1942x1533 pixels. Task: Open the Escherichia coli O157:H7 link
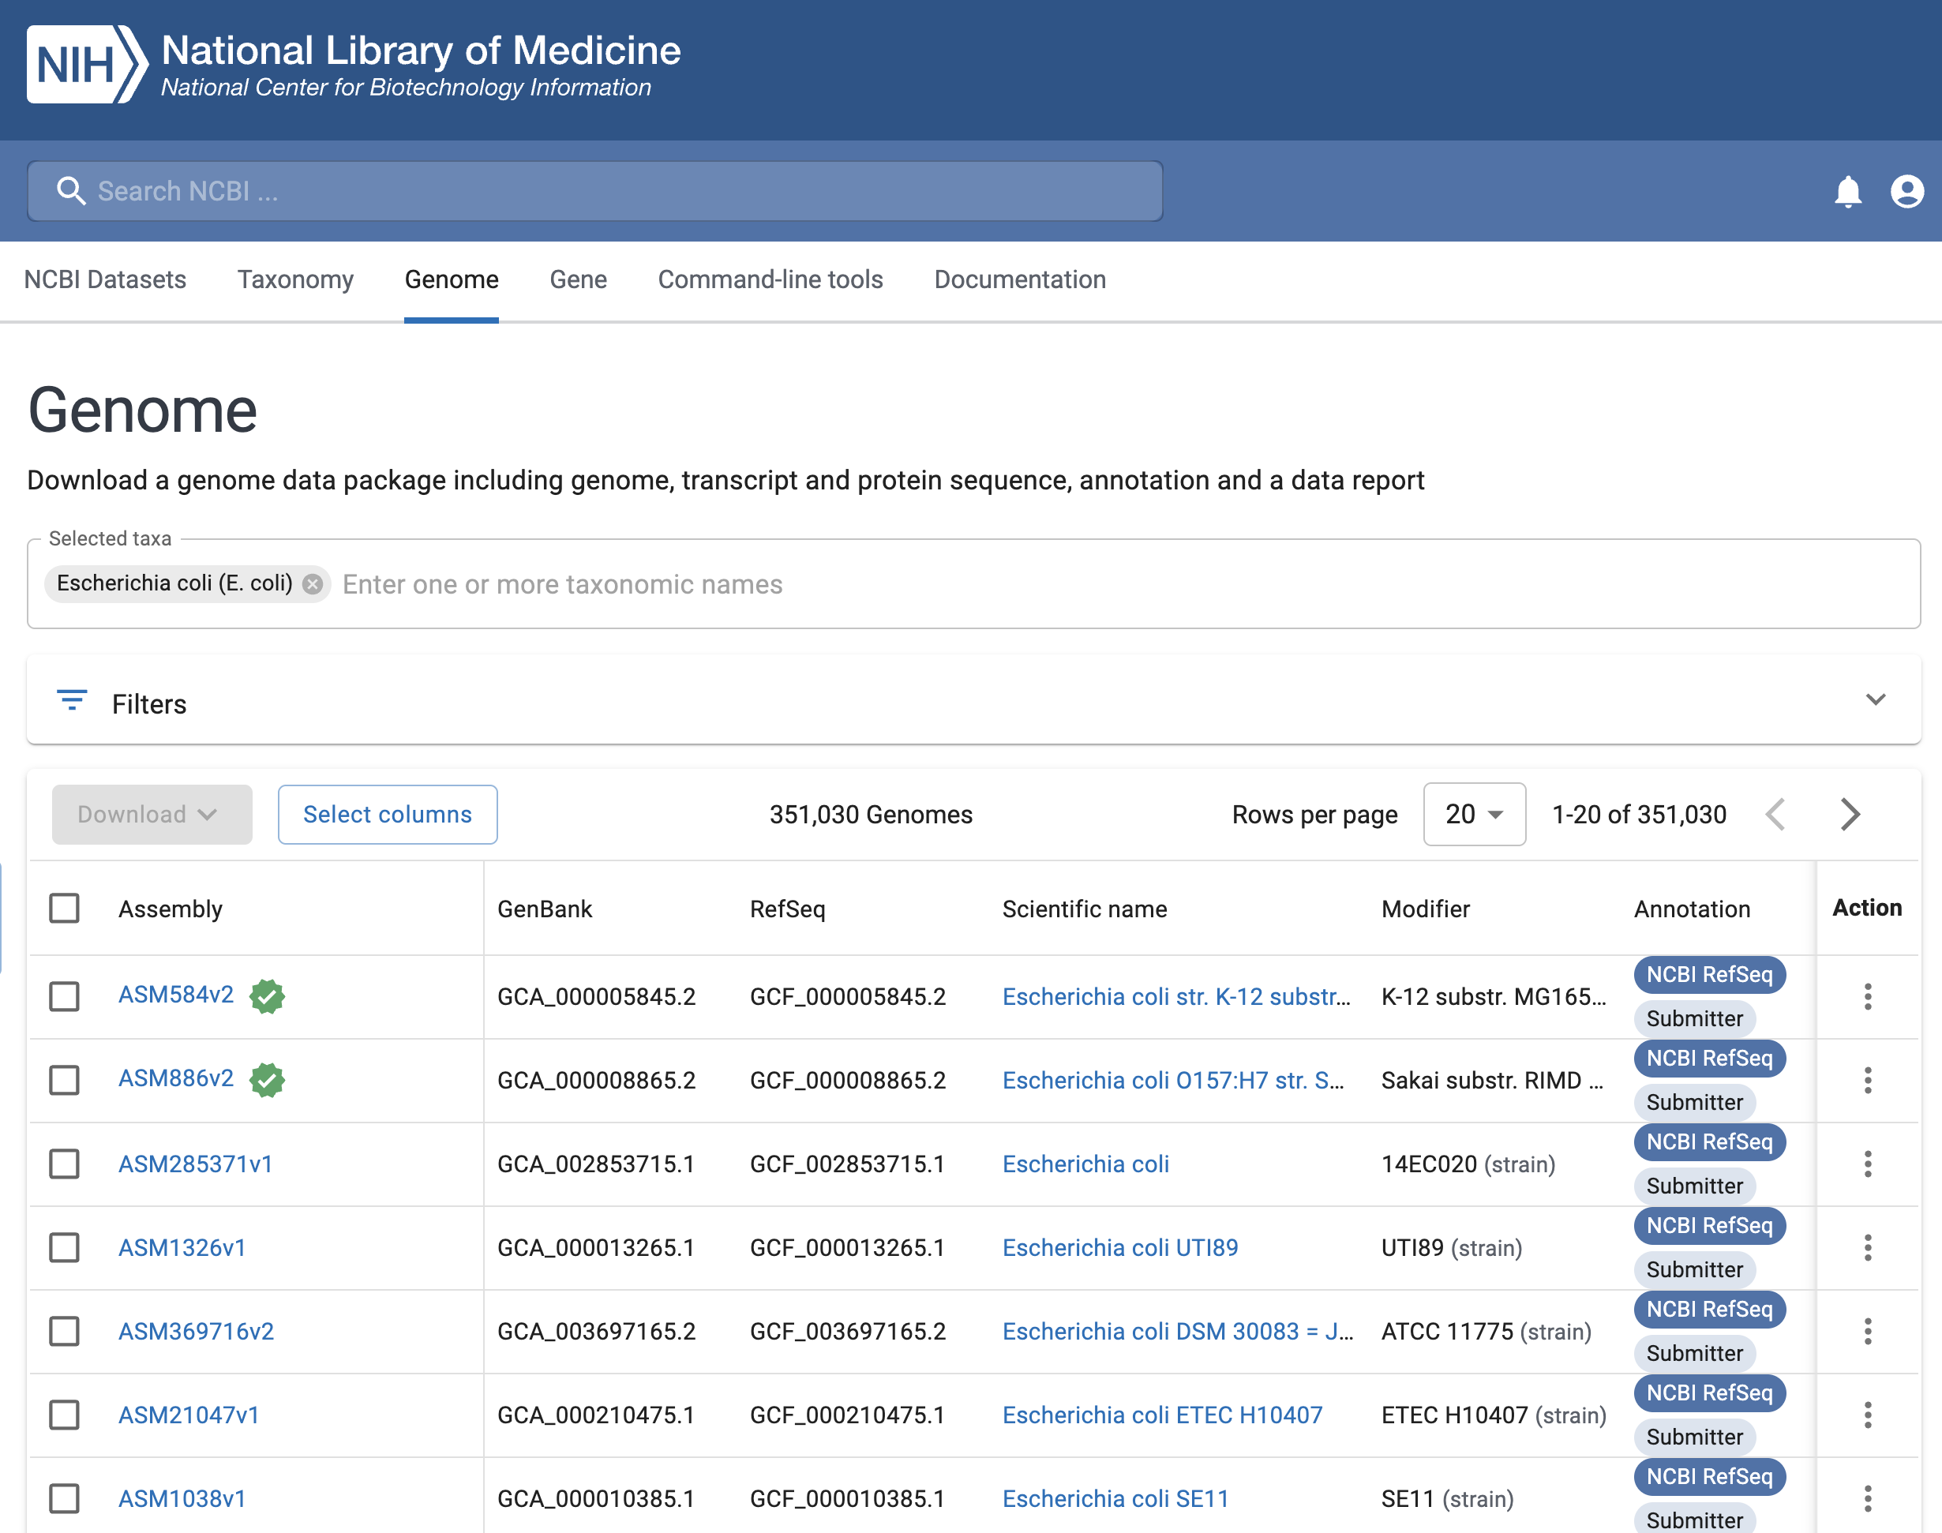tap(1174, 1080)
